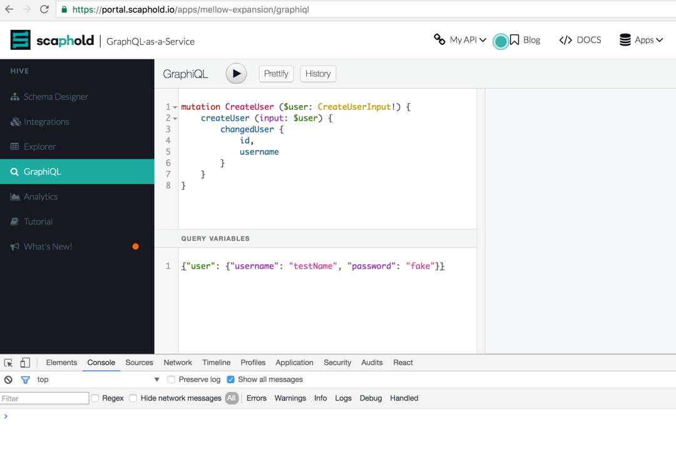
Task: Switch to the Console devtools tab
Action: point(101,362)
